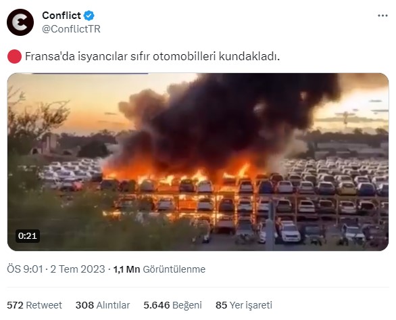Click the blue verified badge
The width and height of the screenshot is (396, 320).
click(x=89, y=16)
